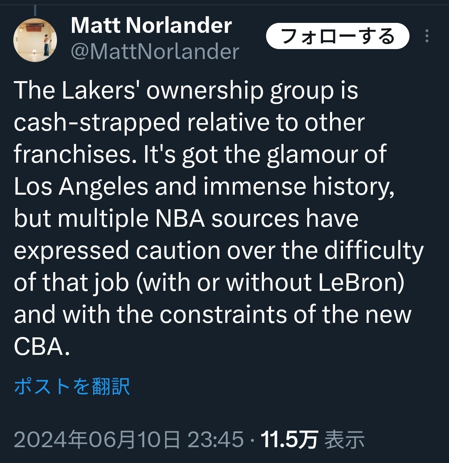The image size is (449, 463).
Task: Tap the フォローする follow button
Action: [338, 36]
